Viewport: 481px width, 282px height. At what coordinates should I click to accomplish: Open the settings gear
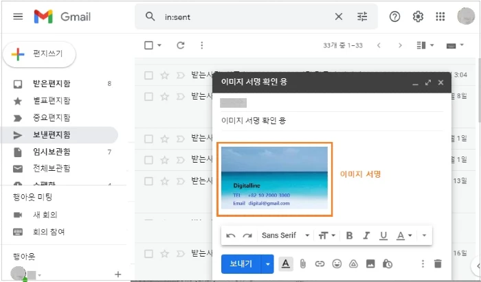click(x=418, y=16)
